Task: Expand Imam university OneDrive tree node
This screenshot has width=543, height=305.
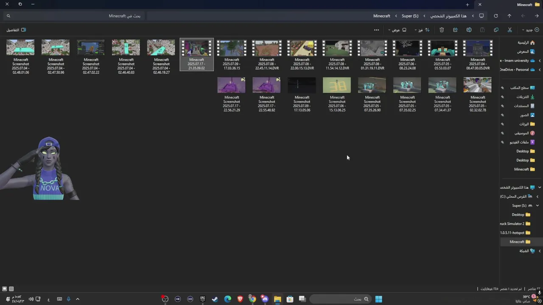Action: (540, 61)
